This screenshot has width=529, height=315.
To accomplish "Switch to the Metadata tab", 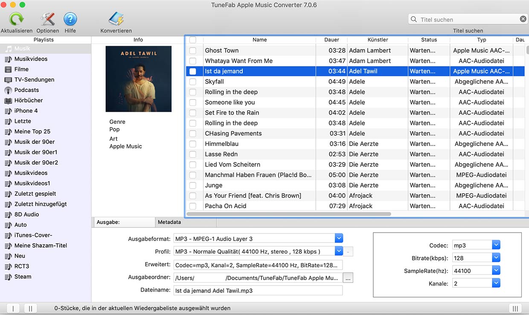I will [186, 222].
